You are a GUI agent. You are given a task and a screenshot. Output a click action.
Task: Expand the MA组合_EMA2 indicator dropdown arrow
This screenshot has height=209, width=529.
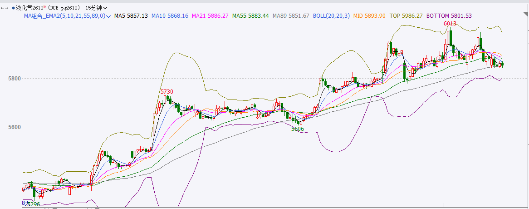[108, 16]
